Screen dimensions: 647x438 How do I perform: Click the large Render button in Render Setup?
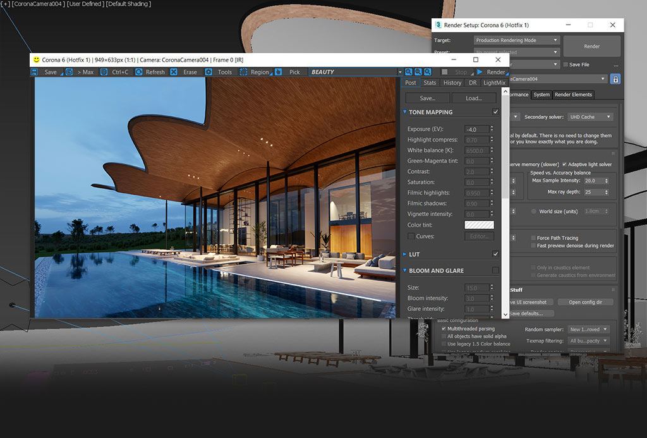[591, 46]
